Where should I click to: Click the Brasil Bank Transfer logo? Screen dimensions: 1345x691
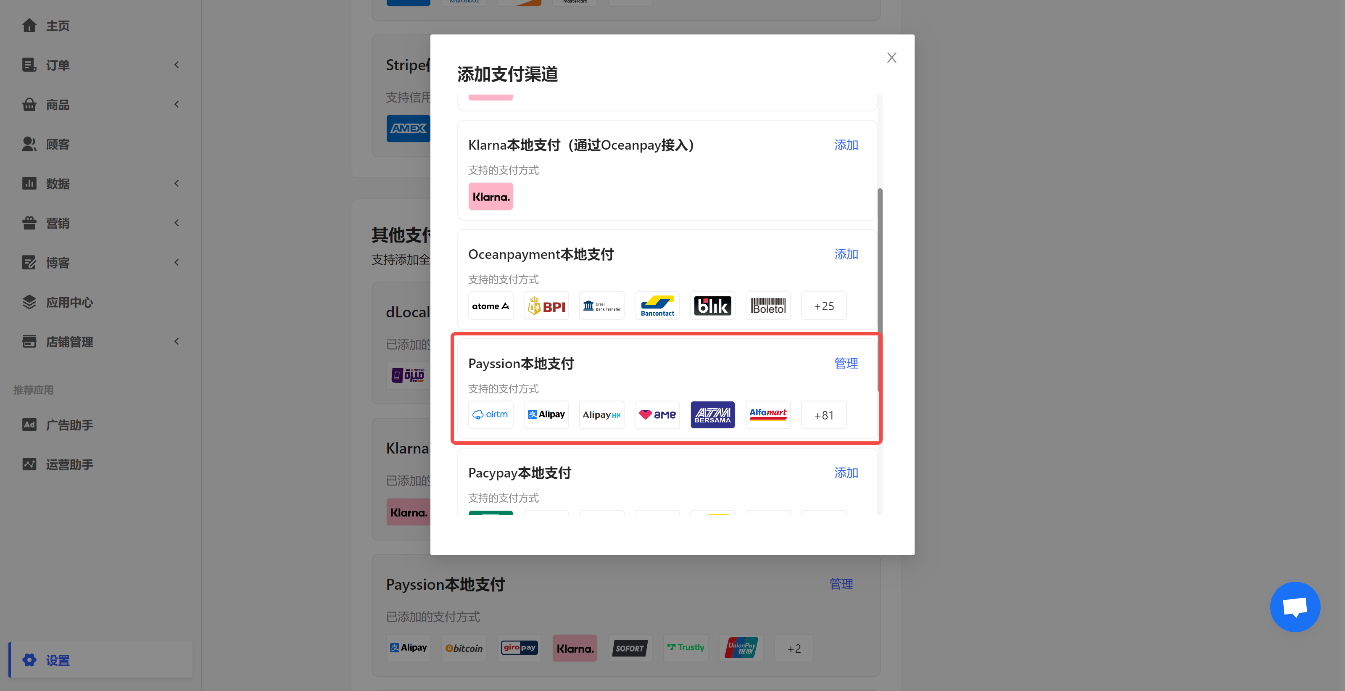pos(601,306)
